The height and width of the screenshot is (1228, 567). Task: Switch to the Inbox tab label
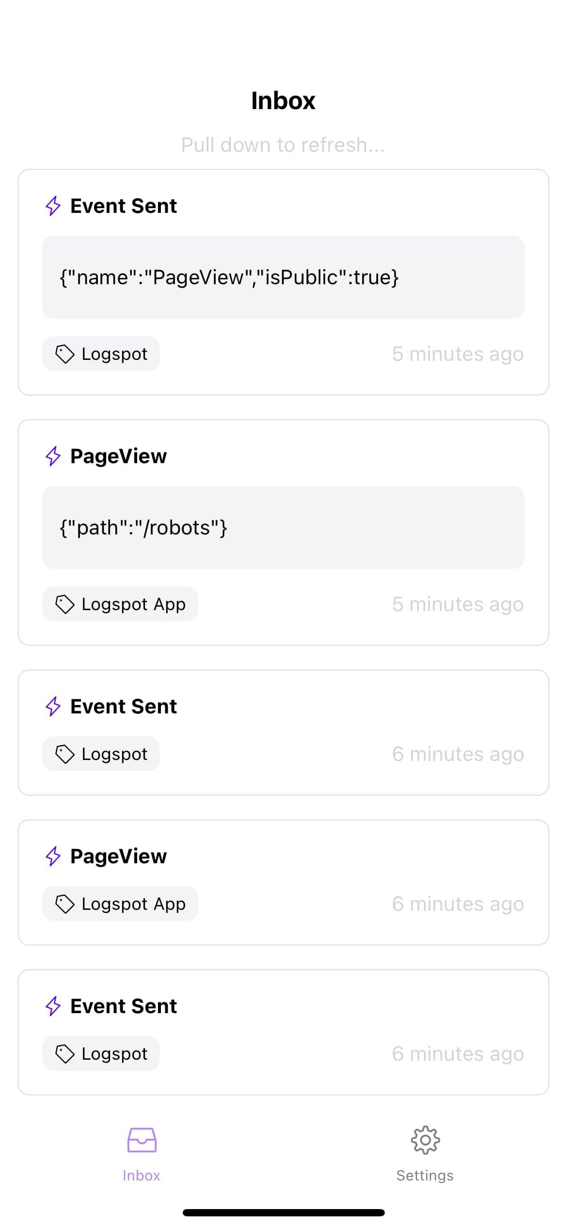pyautogui.click(x=142, y=1176)
